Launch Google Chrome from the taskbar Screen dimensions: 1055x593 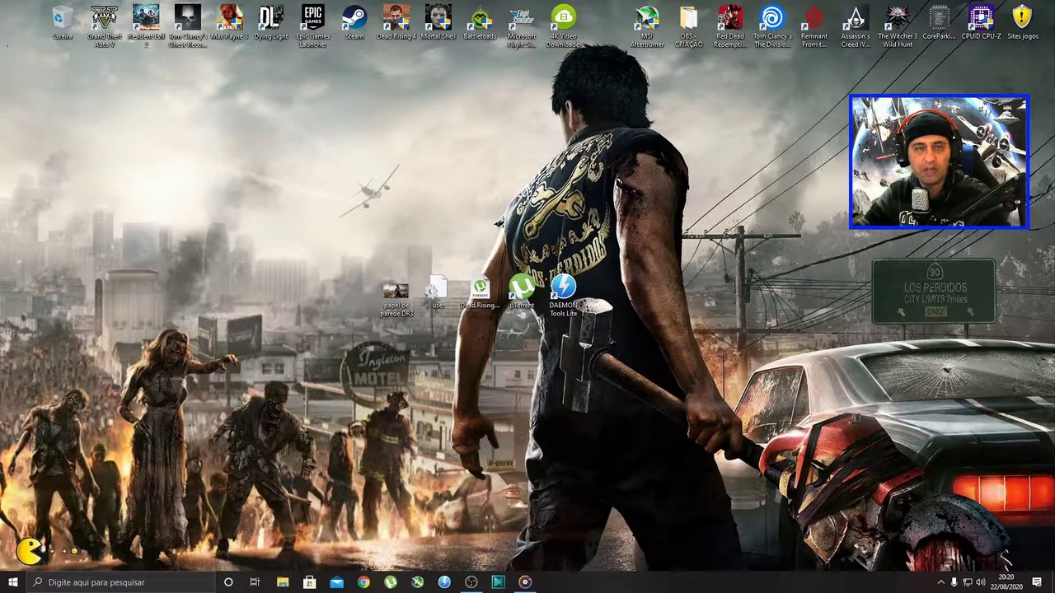click(363, 582)
